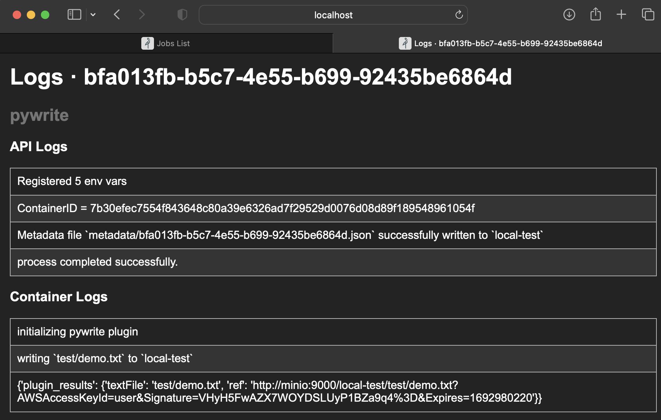
Task: Show the downloads list
Action: (569, 15)
